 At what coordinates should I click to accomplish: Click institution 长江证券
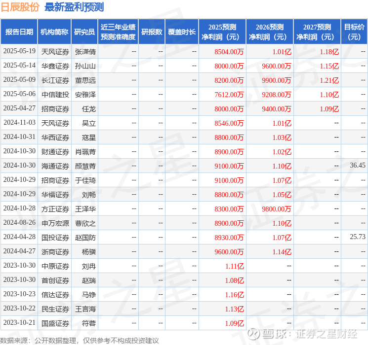(x=55, y=80)
